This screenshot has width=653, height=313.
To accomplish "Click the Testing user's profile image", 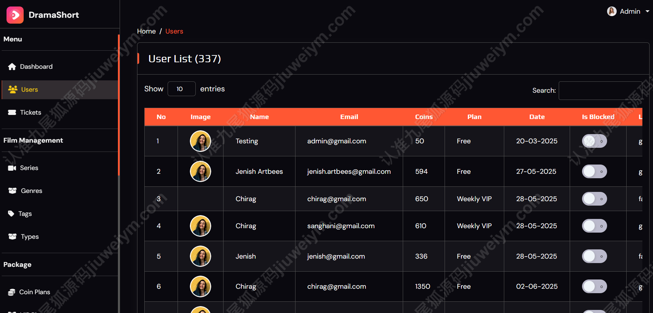I will pyautogui.click(x=201, y=141).
